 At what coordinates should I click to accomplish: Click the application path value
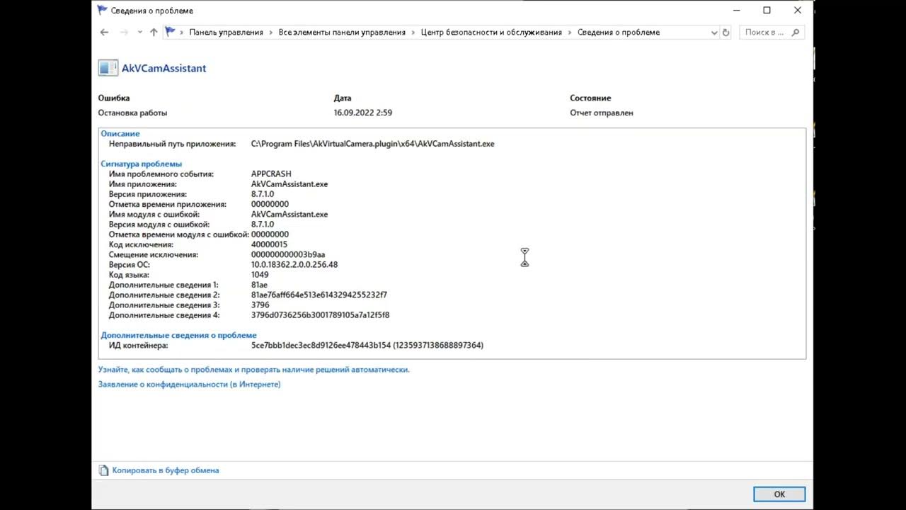(x=373, y=144)
